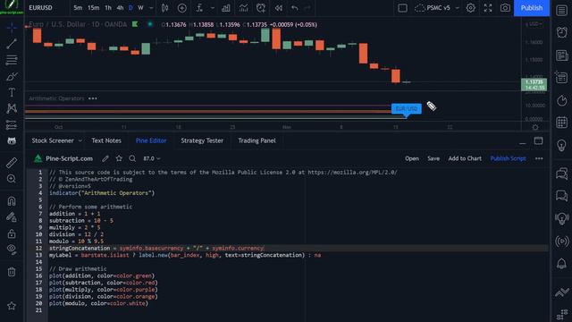Search in the Pine Editor script

click(132, 158)
